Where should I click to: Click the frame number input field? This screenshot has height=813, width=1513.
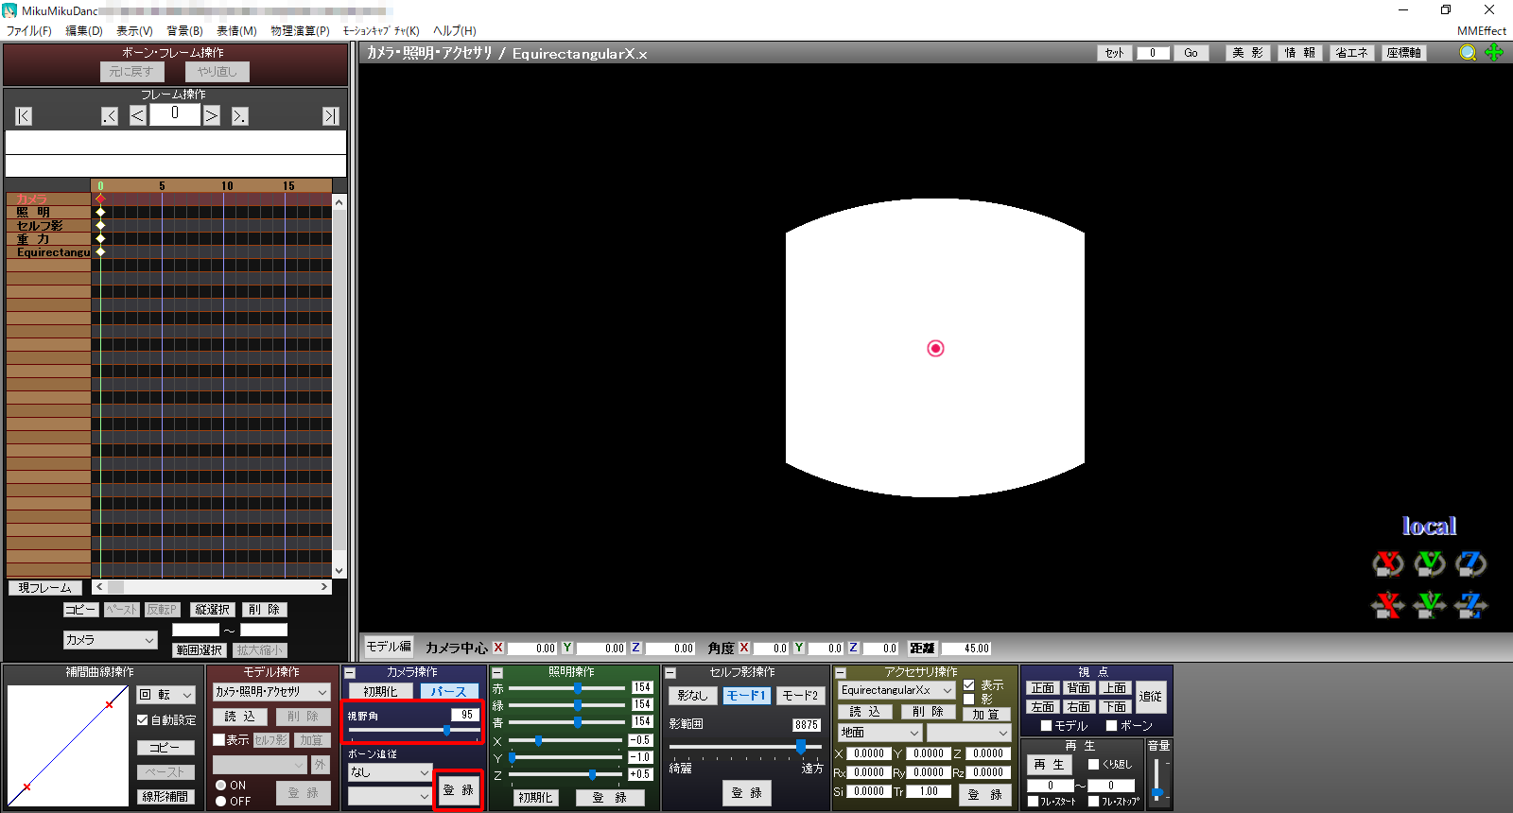click(x=175, y=114)
